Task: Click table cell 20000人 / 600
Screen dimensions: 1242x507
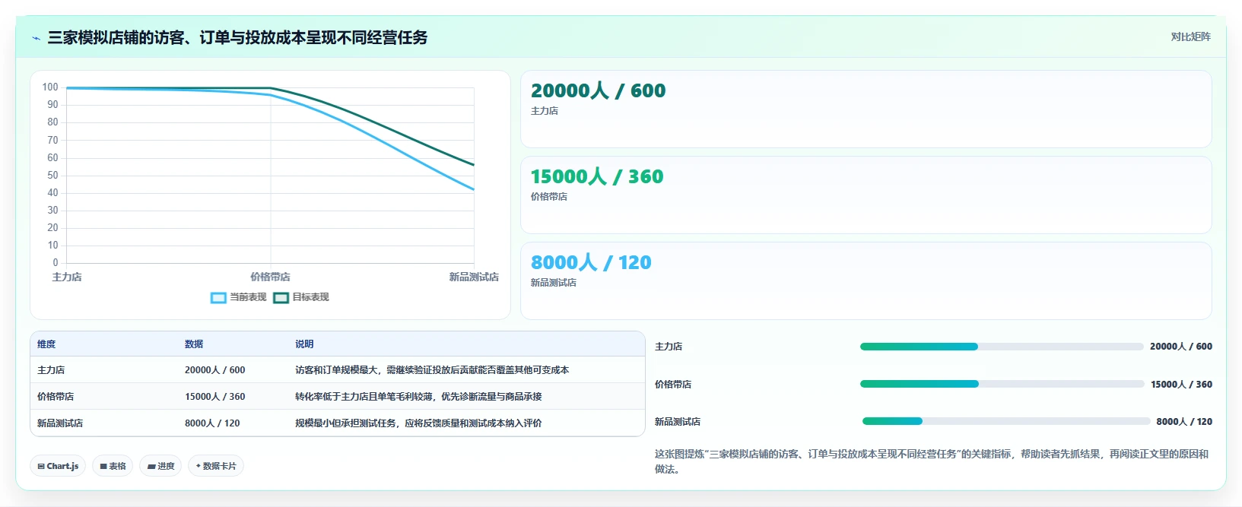Action: click(x=214, y=370)
